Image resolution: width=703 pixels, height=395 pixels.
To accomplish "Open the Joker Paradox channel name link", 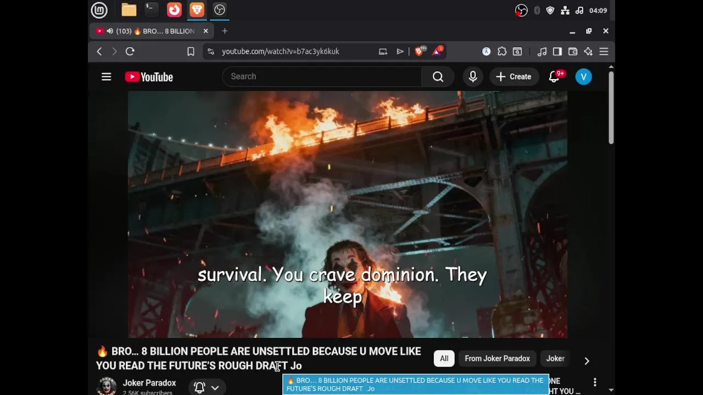I will [149, 383].
